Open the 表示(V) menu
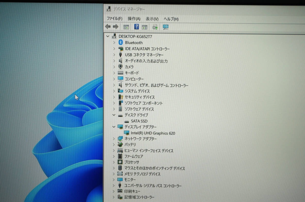This screenshot has width=305, height=202. (152, 19)
